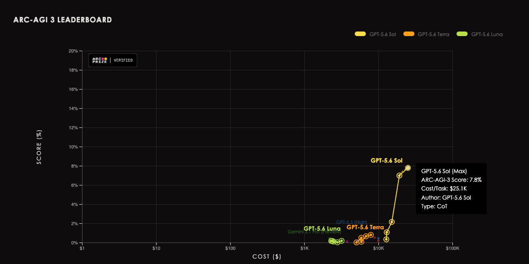Click the yellow GPT-5.6 Sol legend swatch

360,34
